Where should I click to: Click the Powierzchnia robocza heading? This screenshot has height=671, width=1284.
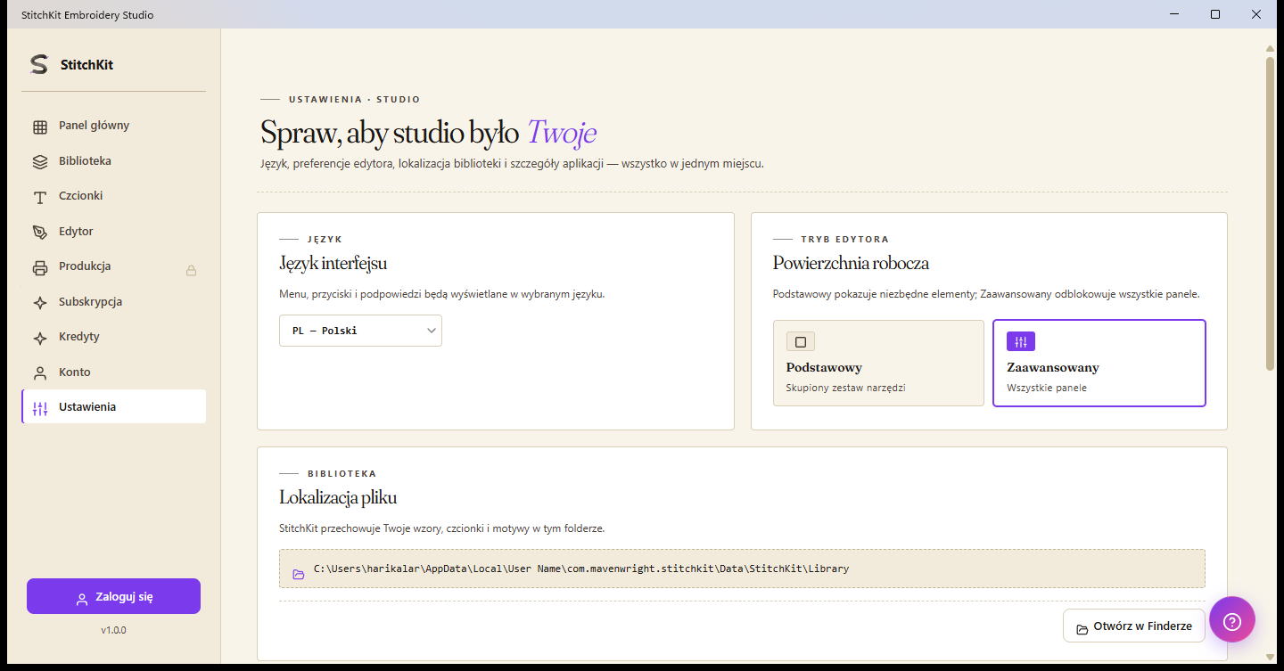click(x=851, y=263)
